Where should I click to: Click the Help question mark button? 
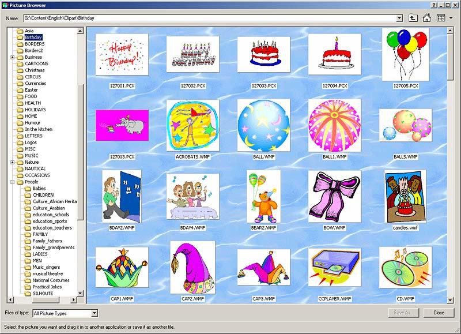(433, 5)
